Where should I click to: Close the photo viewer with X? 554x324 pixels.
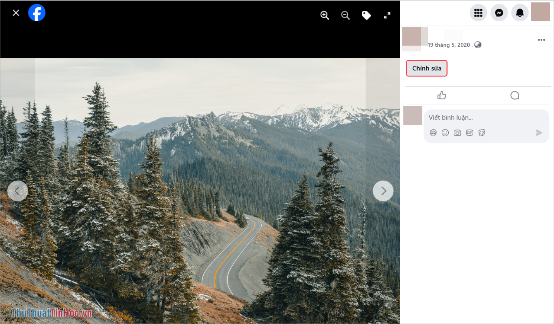[x=16, y=13]
